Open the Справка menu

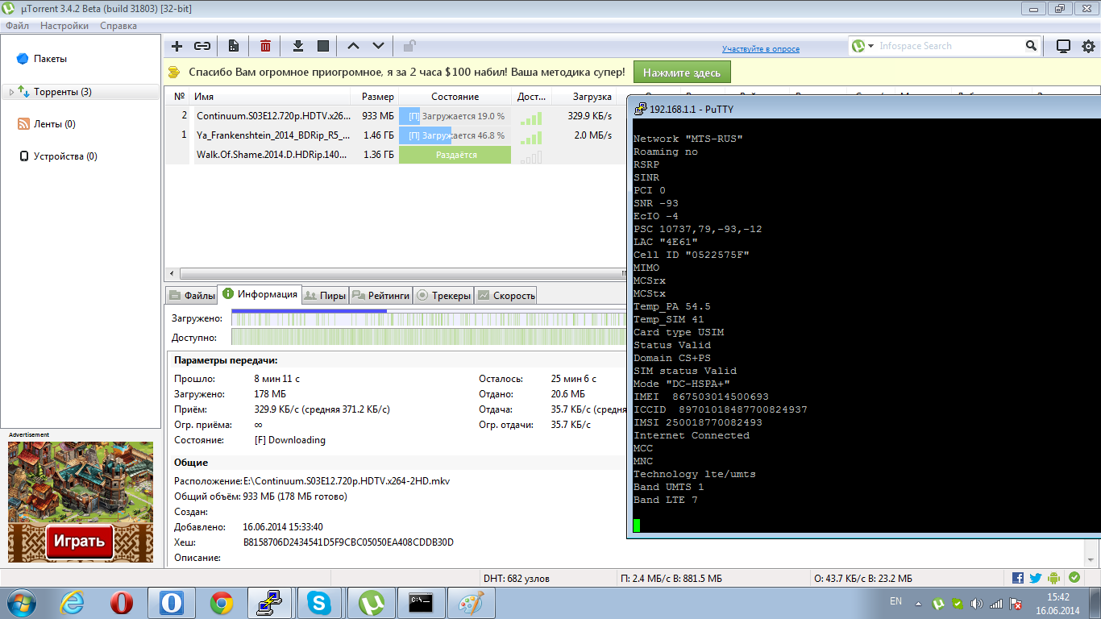coord(118,26)
